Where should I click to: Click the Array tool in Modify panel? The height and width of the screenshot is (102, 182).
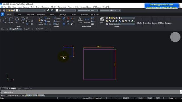[x=64, y=24]
